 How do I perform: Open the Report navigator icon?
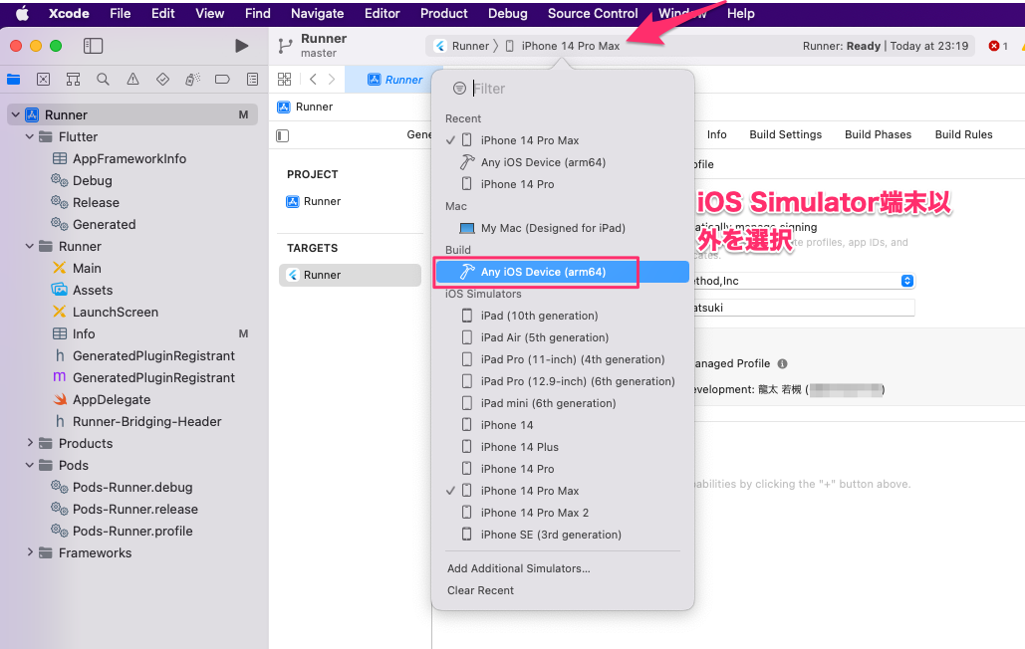[252, 80]
